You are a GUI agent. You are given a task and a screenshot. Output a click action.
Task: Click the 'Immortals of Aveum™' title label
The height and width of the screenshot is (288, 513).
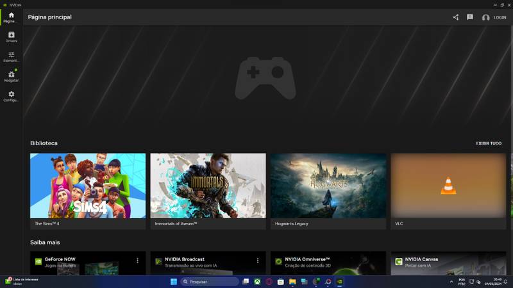176,223
